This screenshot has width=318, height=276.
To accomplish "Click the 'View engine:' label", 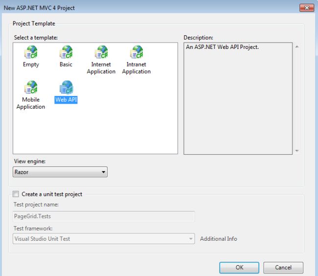I will click(x=30, y=161).
